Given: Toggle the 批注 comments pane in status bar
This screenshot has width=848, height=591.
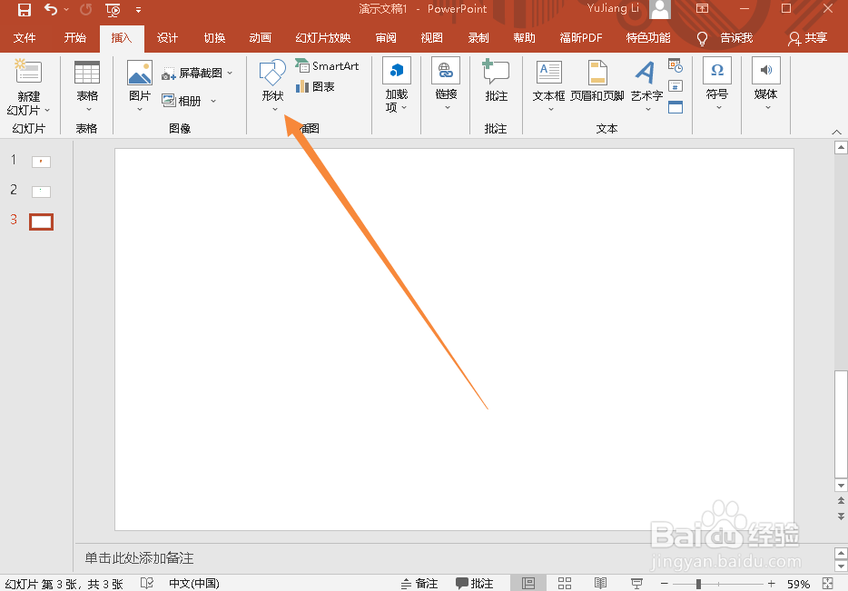Looking at the screenshot, I should click(474, 584).
